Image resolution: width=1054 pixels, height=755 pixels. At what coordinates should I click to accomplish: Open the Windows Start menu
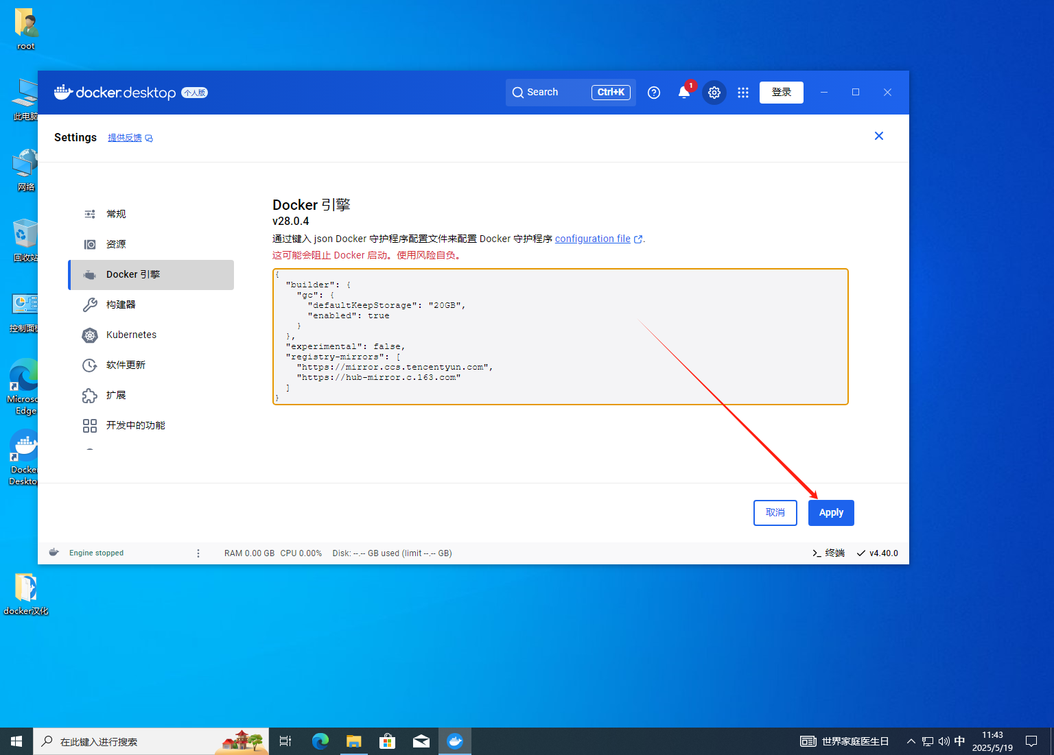[16, 741]
